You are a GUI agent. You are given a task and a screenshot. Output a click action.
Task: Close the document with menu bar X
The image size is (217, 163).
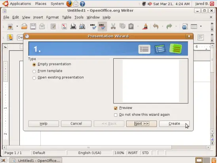pos(211,17)
